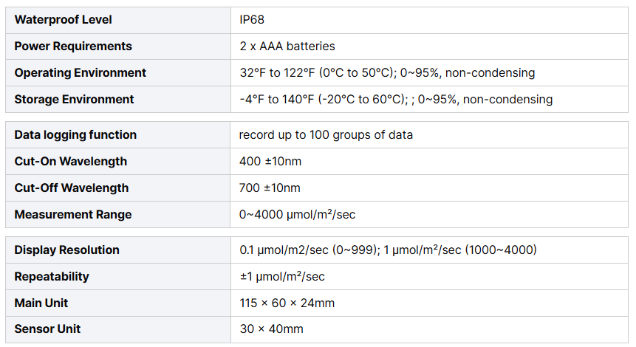Screen dimensions: 636x347
Task: Select the IP68 value cell
Action: (x=252, y=20)
